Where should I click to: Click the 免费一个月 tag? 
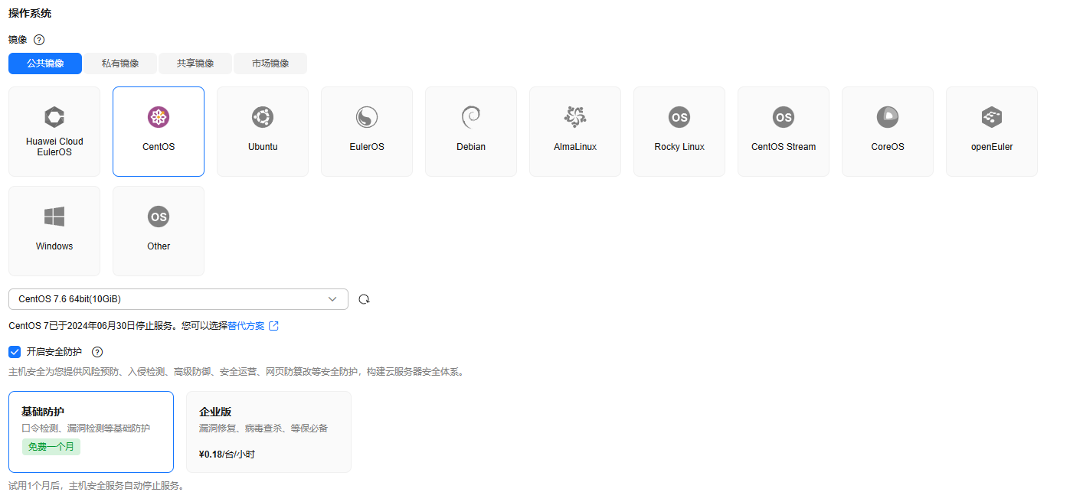[x=51, y=447]
